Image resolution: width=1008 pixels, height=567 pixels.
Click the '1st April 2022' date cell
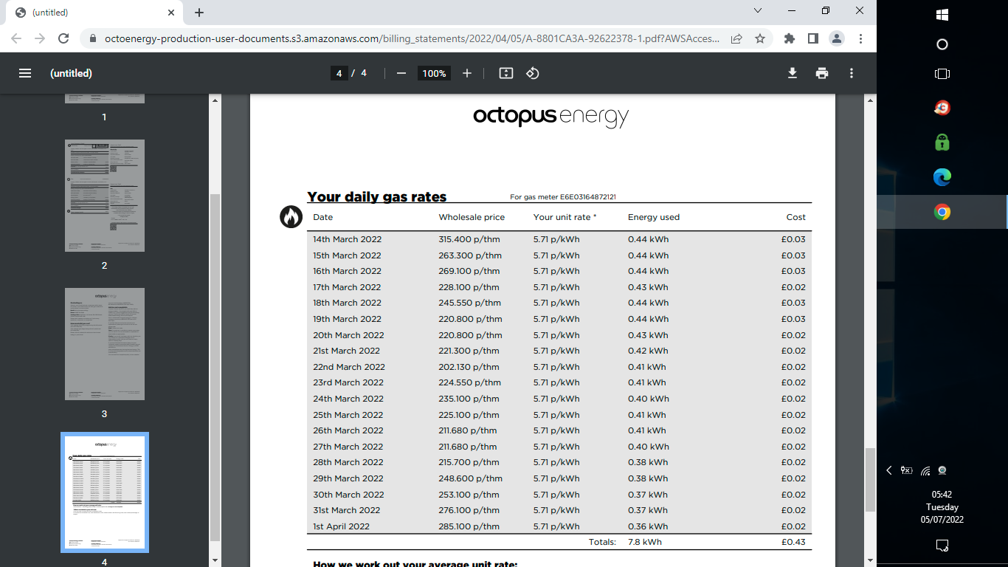click(341, 526)
